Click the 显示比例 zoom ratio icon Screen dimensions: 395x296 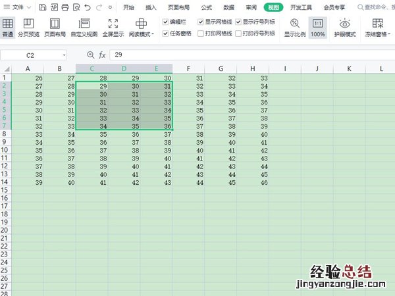294,27
